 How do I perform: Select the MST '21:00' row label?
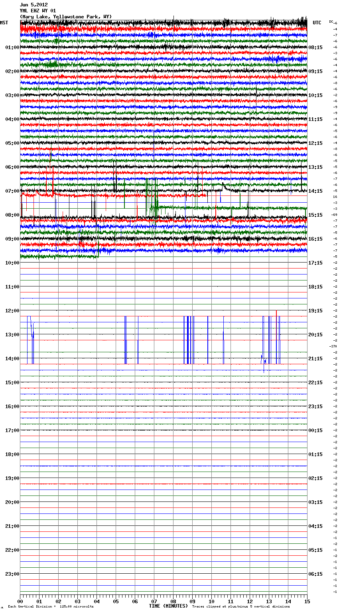pos(12,526)
